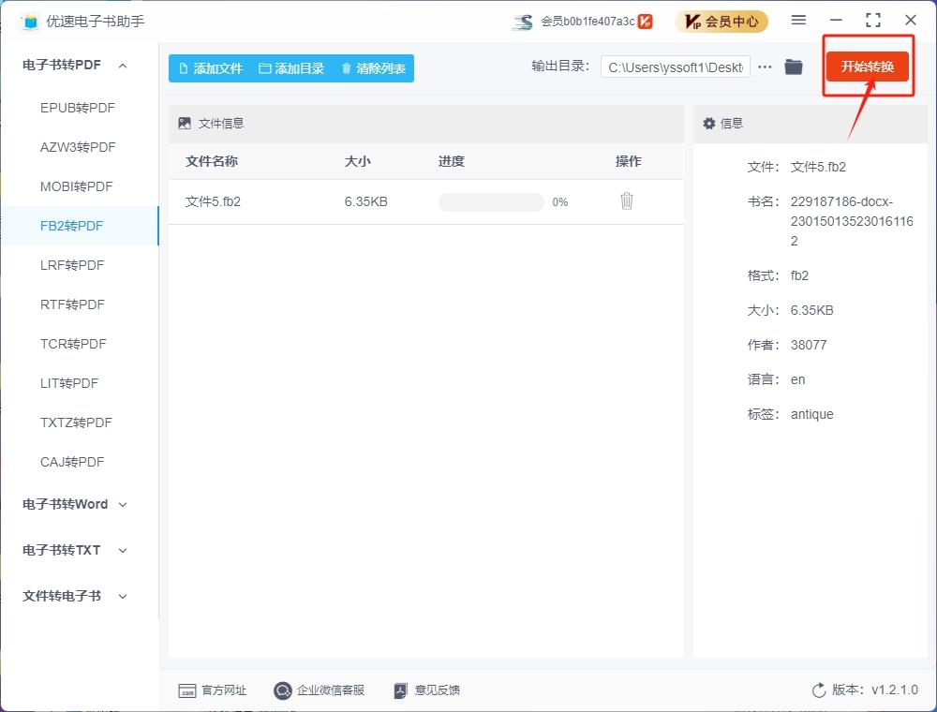Expand the 电子书转Word section

pos(123,505)
